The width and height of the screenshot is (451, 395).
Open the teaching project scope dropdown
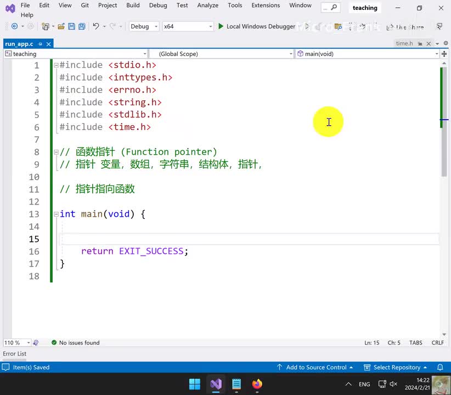[x=76, y=54]
